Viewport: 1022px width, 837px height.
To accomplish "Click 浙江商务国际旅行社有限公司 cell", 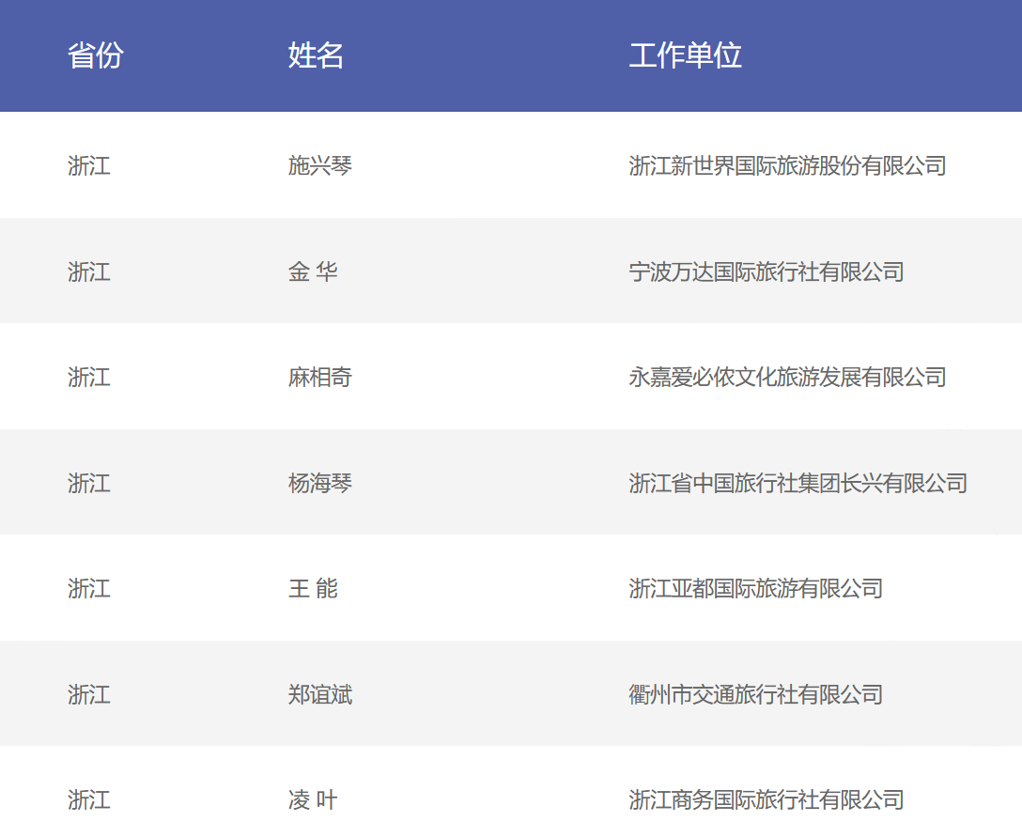I will coord(766,799).
